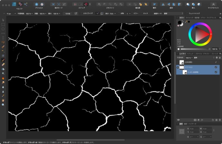Toggle visibility checkbox of selected ピクセル layer
222x144 pixels.
216,68
